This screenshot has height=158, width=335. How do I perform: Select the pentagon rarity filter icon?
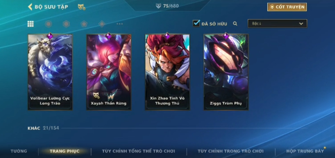84,24
